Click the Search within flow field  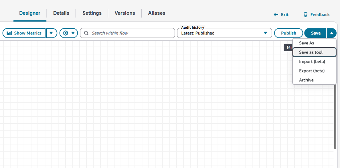coord(131,33)
